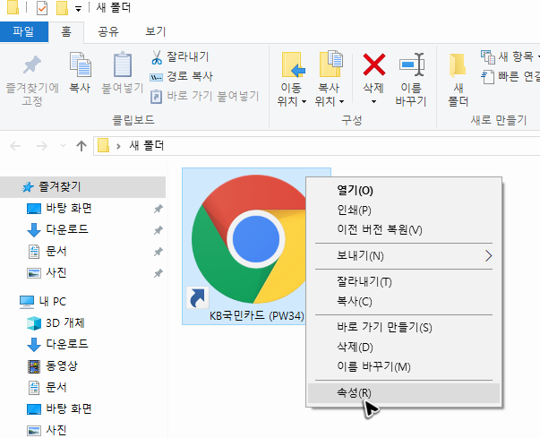Choose 열기(O) in the context menu
Viewport: 540px width, 438px height.
click(404, 191)
